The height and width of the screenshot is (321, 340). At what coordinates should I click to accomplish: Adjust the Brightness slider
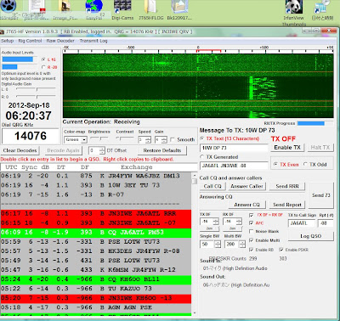[99, 138]
